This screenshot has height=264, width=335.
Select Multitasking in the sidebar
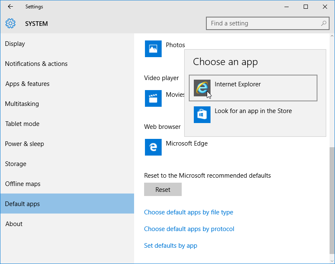click(67, 104)
